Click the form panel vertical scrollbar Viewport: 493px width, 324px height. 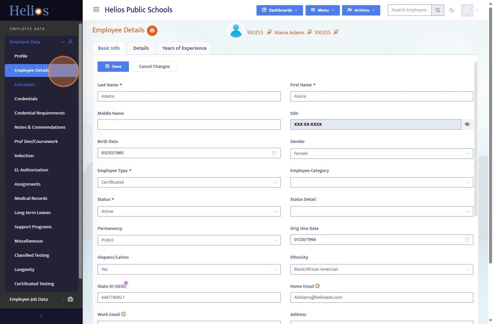(x=476, y=138)
